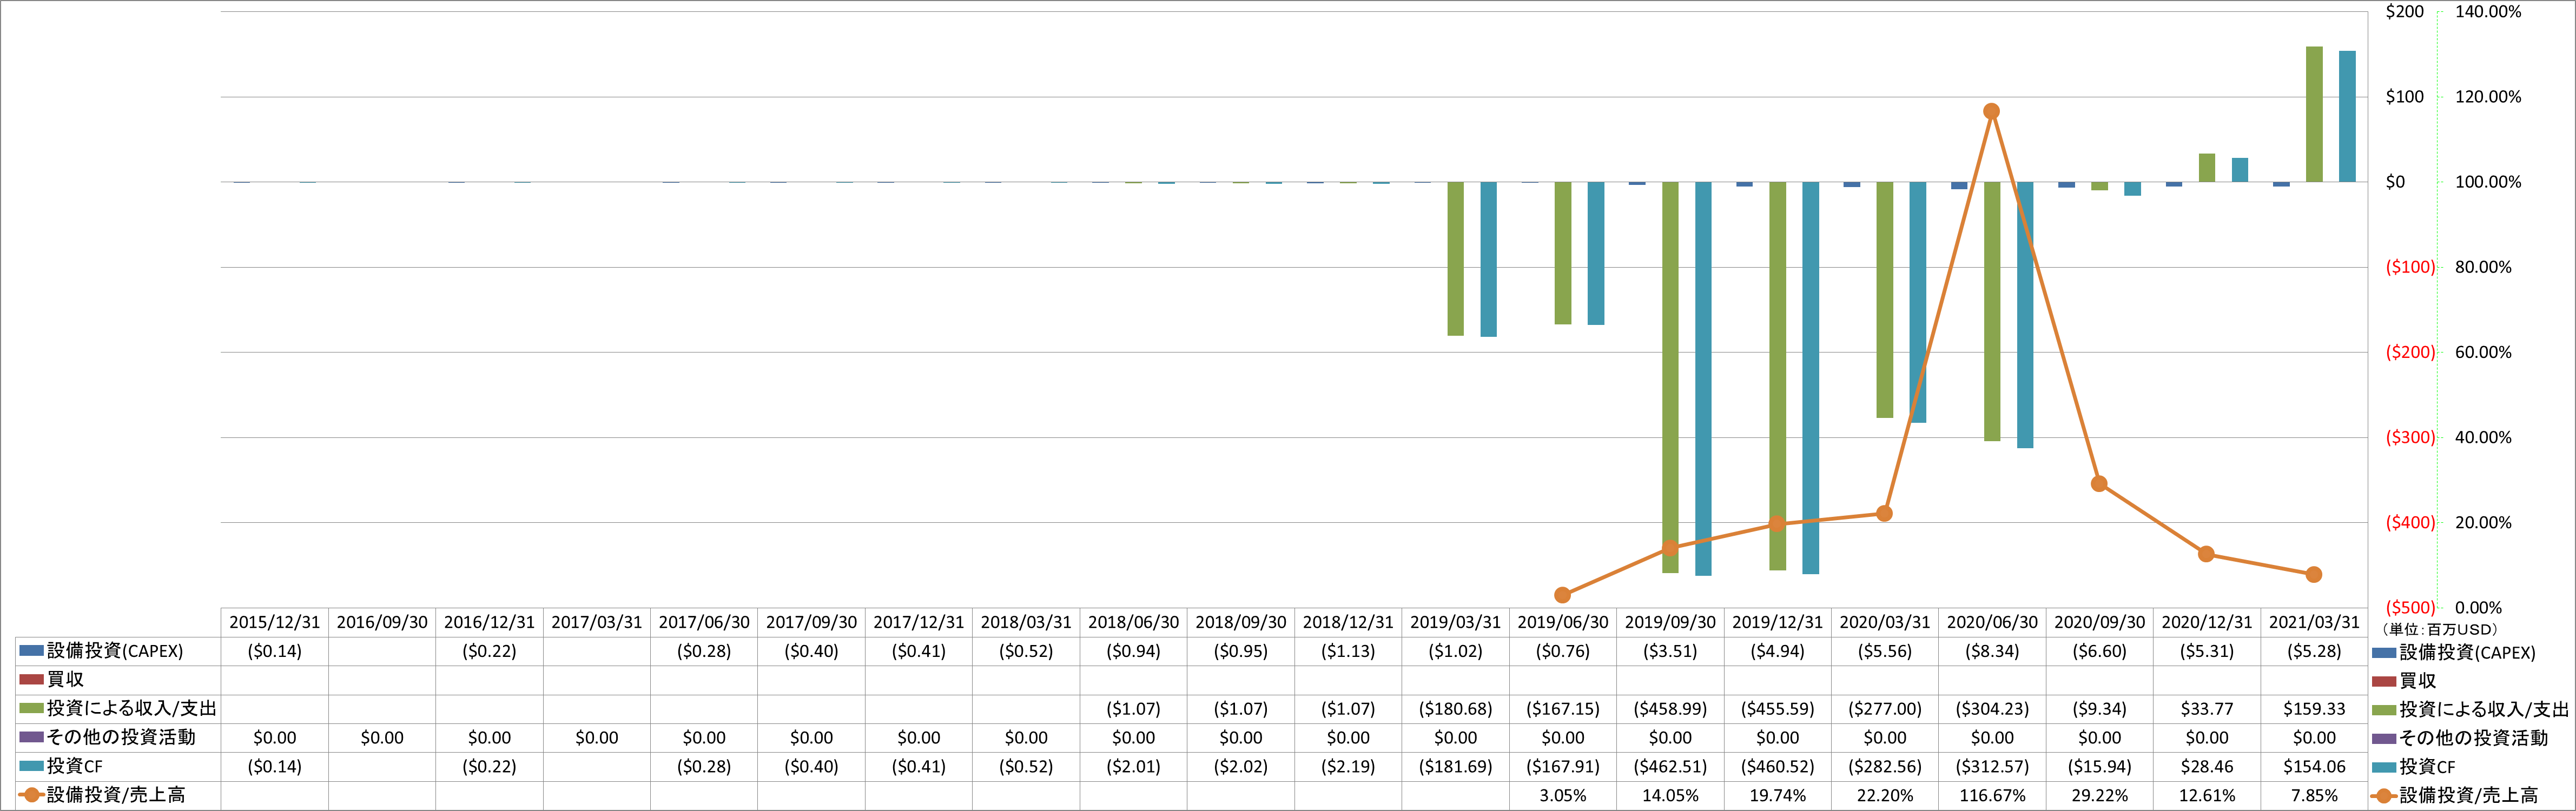Click the orange line marker for 2020/09/30
This screenshot has height=811, width=2576.
[x=2099, y=484]
